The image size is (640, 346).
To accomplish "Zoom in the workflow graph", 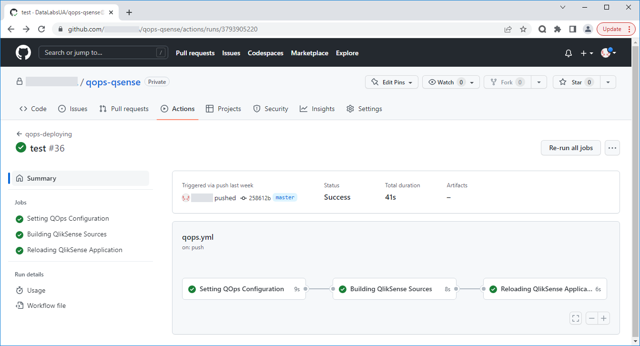I will point(604,318).
